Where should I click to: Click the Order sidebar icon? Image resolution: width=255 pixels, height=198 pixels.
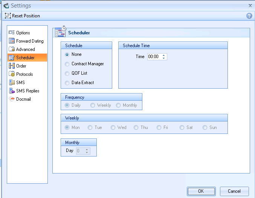coord(11,66)
